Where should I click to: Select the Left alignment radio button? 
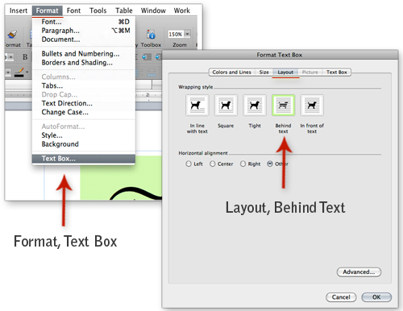pyautogui.click(x=189, y=164)
